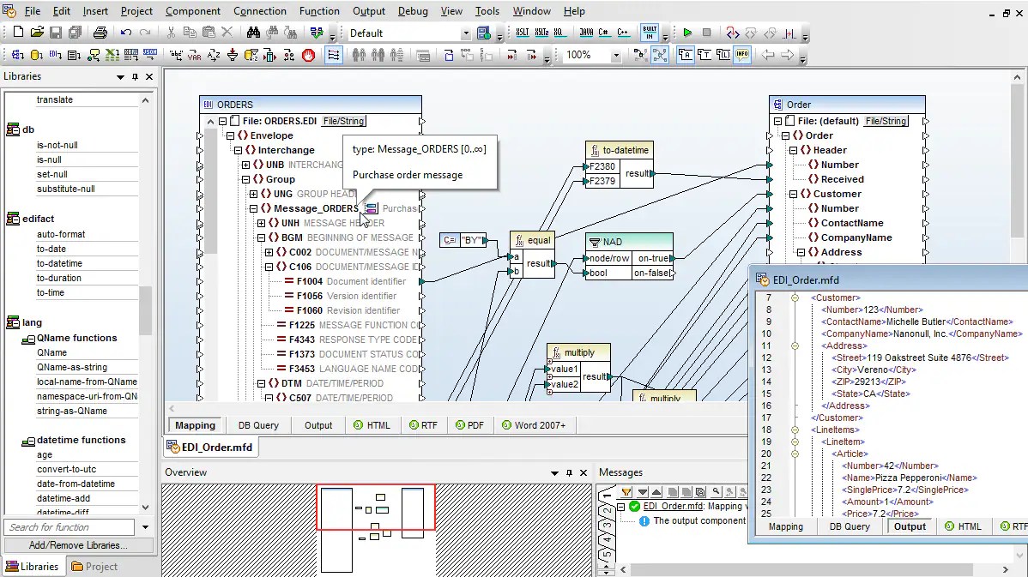The height and width of the screenshot is (577, 1028).
Task: Select XSLT as the transformation language
Action: [522, 32]
